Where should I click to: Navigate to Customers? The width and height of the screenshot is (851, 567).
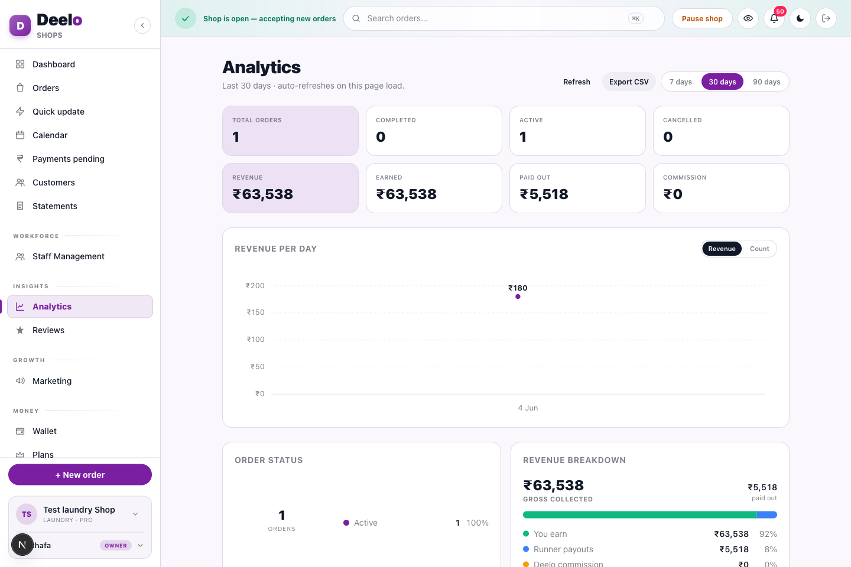coord(80,183)
